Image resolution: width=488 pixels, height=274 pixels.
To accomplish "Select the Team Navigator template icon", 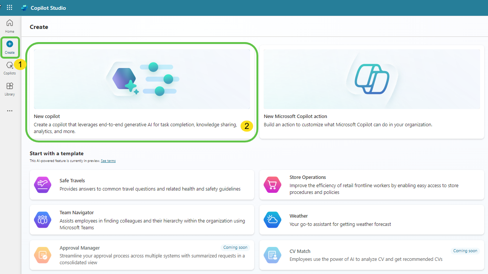I will [42, 220].
